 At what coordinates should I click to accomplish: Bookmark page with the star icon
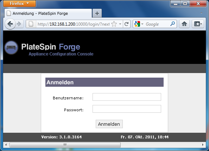pyautogui.click(x=114, y=24)
